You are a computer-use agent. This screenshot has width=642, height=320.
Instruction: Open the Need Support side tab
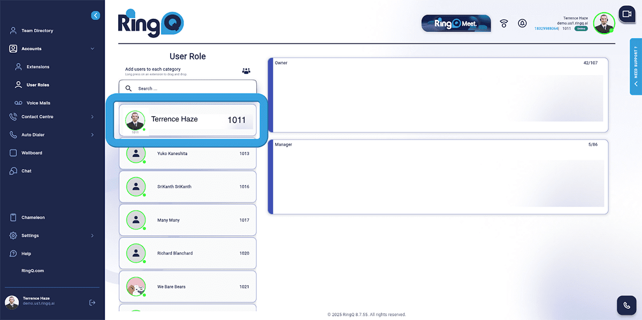point(636,67)
